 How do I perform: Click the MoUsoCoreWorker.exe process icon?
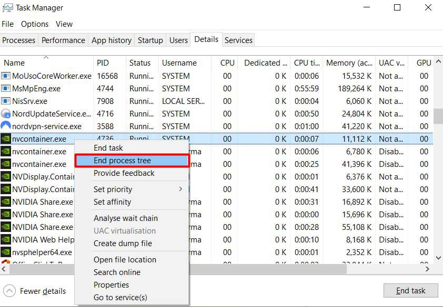point(6,76)
